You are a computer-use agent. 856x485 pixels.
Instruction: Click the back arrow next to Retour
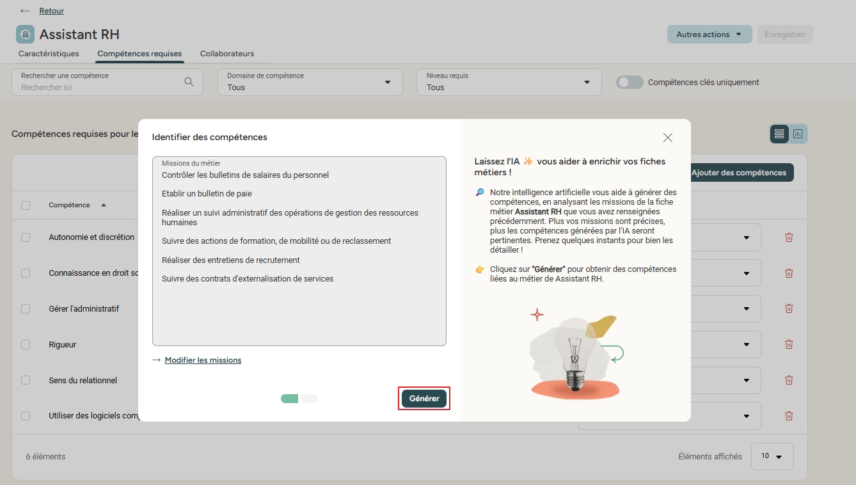pyautogui.click(x=24, y=10)
